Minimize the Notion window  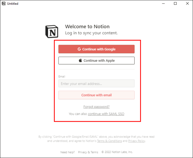(x=163, y=4)
